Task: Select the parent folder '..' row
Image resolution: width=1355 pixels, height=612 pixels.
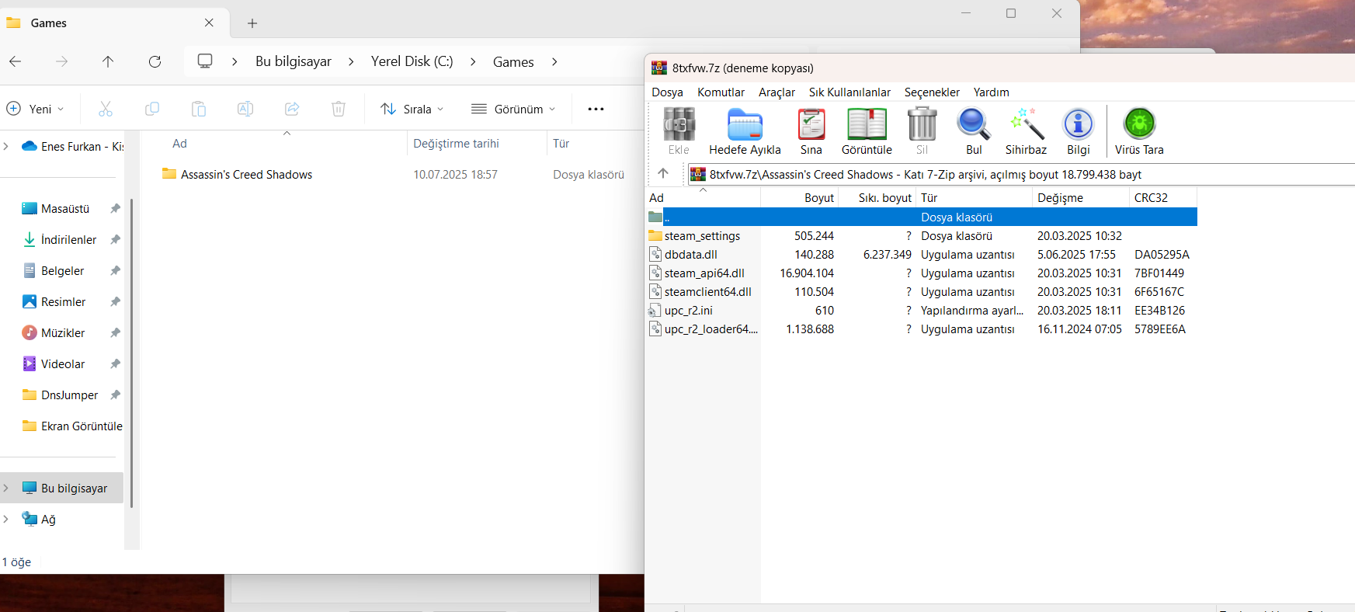Action: pos(922,217)
